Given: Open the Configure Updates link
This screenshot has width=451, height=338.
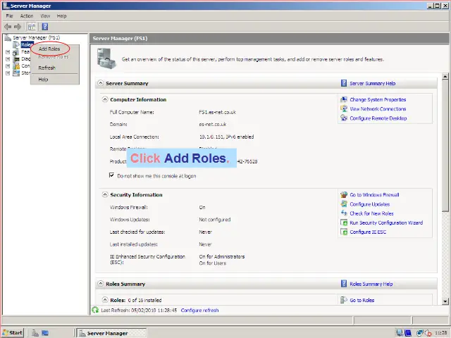Looking at the screenshot, I should point(369,204).
